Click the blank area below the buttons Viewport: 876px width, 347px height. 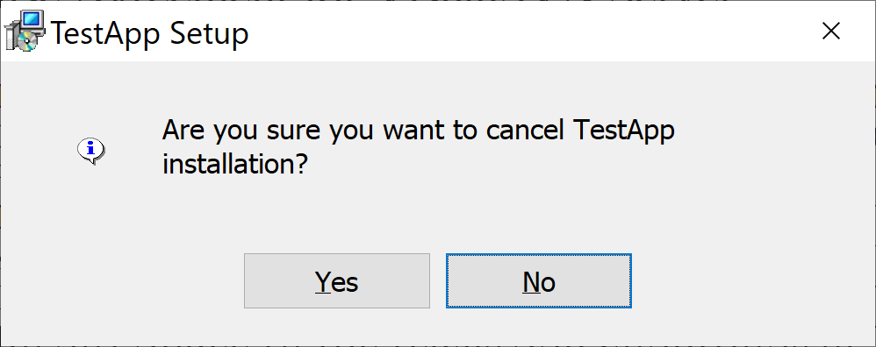[x=438, y=326]
